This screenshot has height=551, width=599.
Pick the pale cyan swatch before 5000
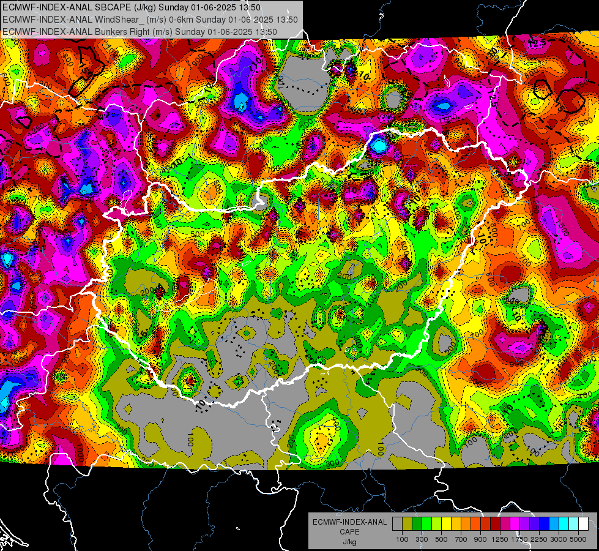click(574, 524)
